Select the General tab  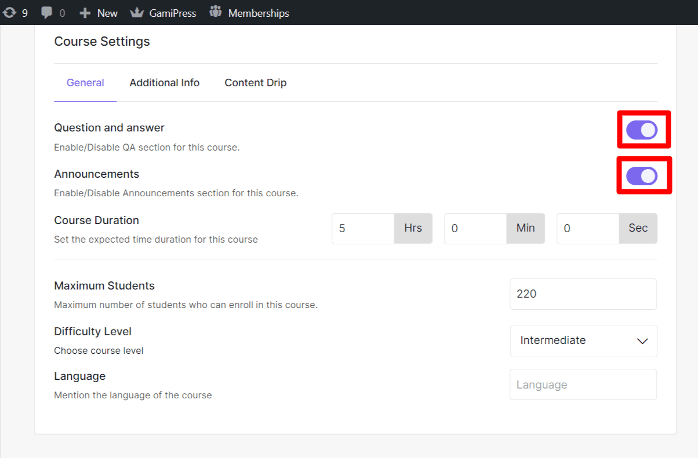click(x=85, y=83)
